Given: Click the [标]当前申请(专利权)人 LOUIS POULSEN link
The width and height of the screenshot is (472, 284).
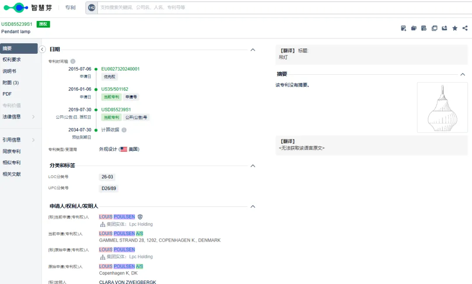Looking at the screenshot, I should 117,217.
